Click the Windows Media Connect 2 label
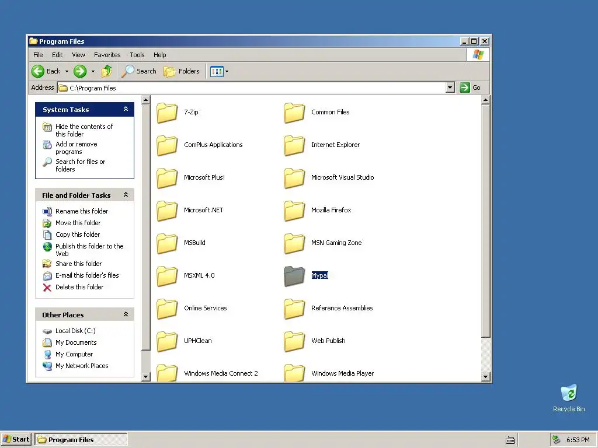Screen dimensions: 598x448 (x=221, y=373)
